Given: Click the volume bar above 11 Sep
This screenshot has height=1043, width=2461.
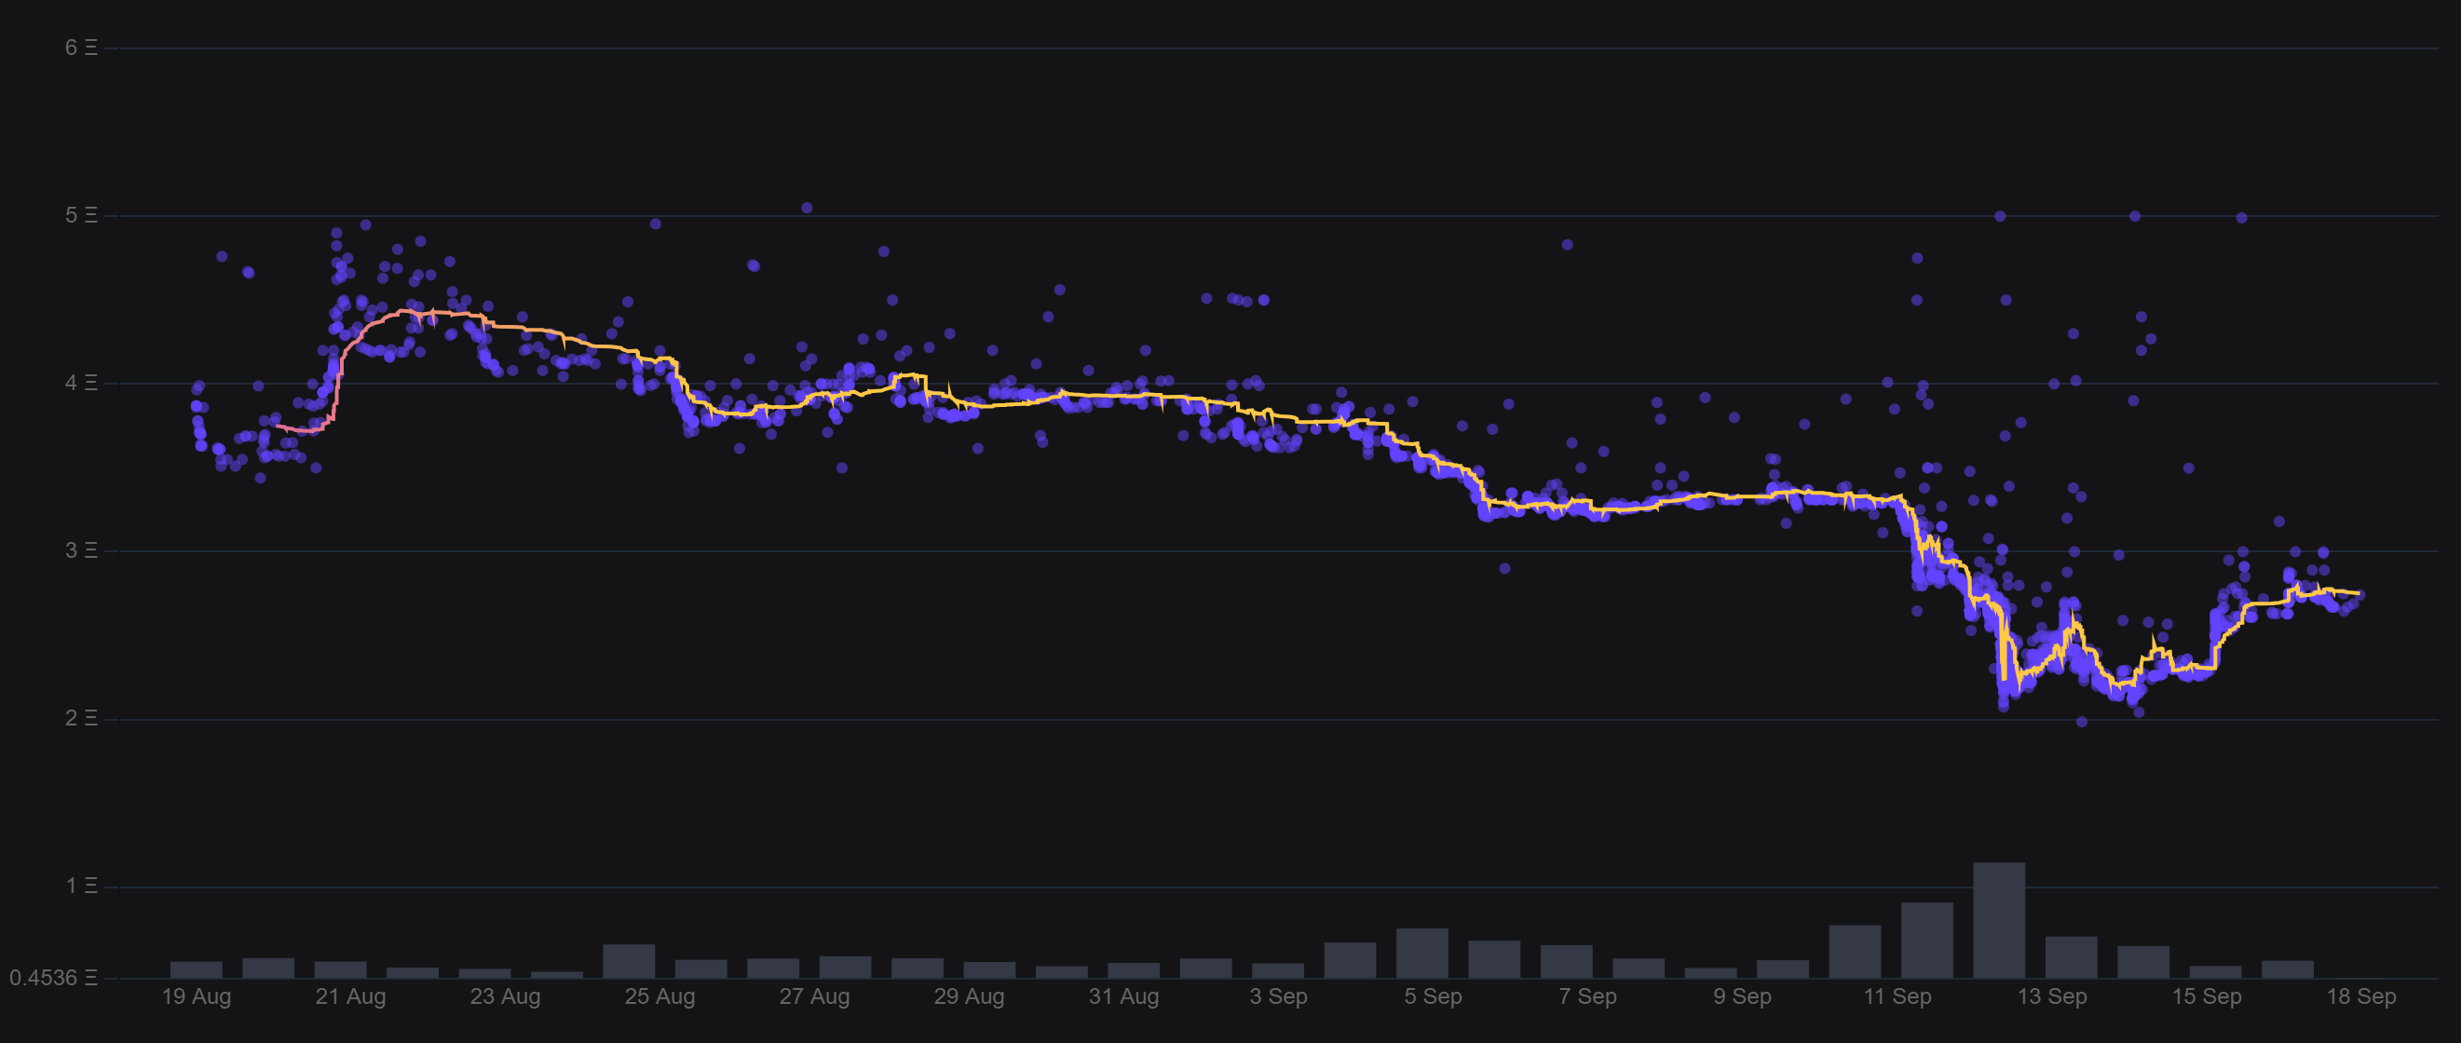Looking at the screenshot, I should (1926, 939).
